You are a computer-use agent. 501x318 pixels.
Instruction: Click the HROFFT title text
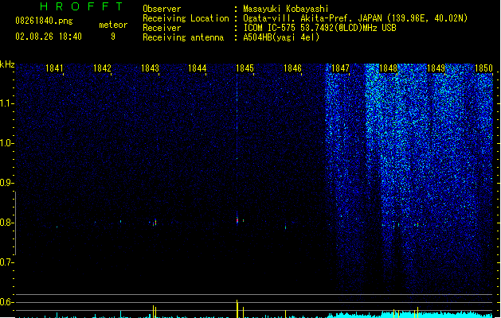(x=81, y=6)
